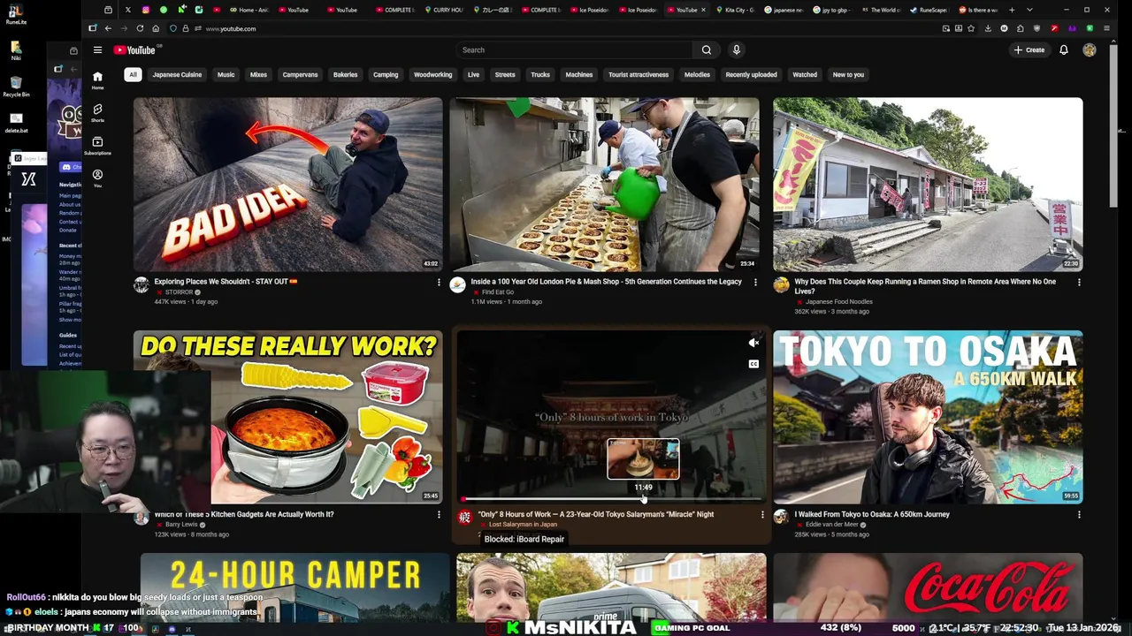Switch to the RuneScape browser tab
Viewport: 1132px width, 636px height.
(x=929, y=10)
